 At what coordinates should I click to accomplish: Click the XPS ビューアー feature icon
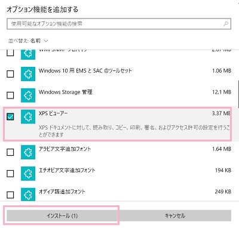coord(28,116)
